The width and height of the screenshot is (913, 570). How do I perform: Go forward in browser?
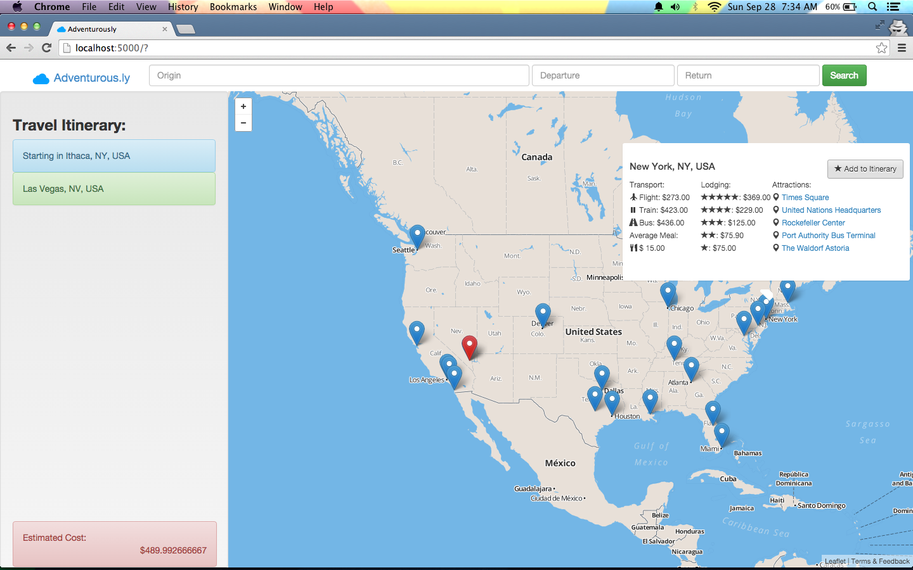point(29,47)
